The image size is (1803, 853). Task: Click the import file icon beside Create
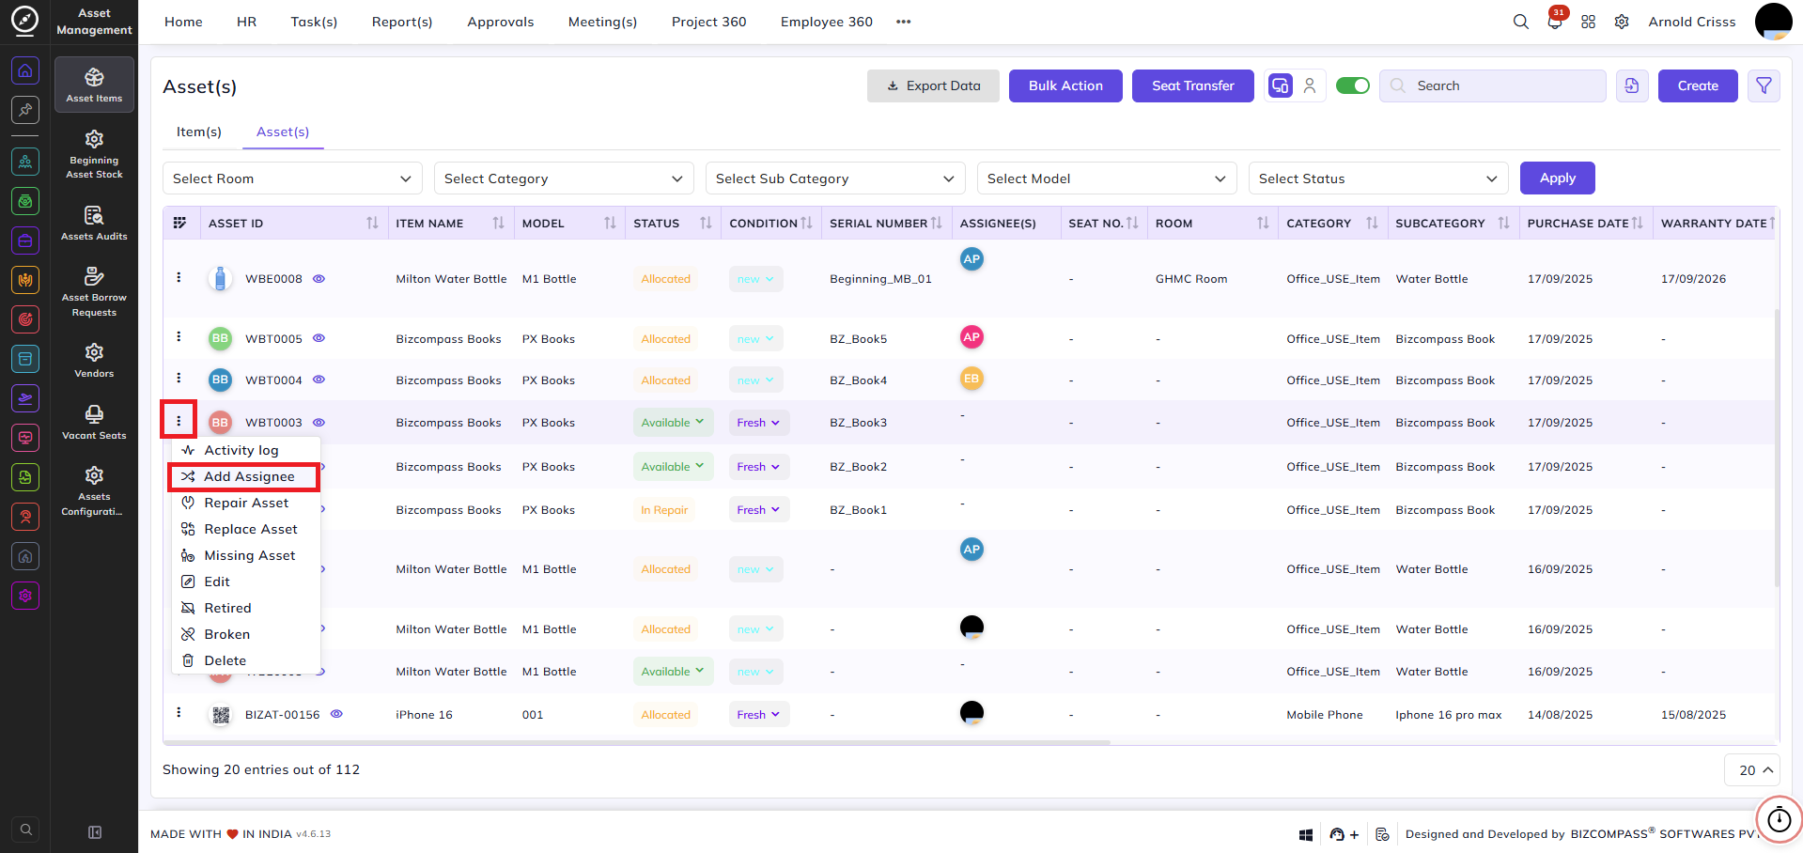tap(1632, 85)
